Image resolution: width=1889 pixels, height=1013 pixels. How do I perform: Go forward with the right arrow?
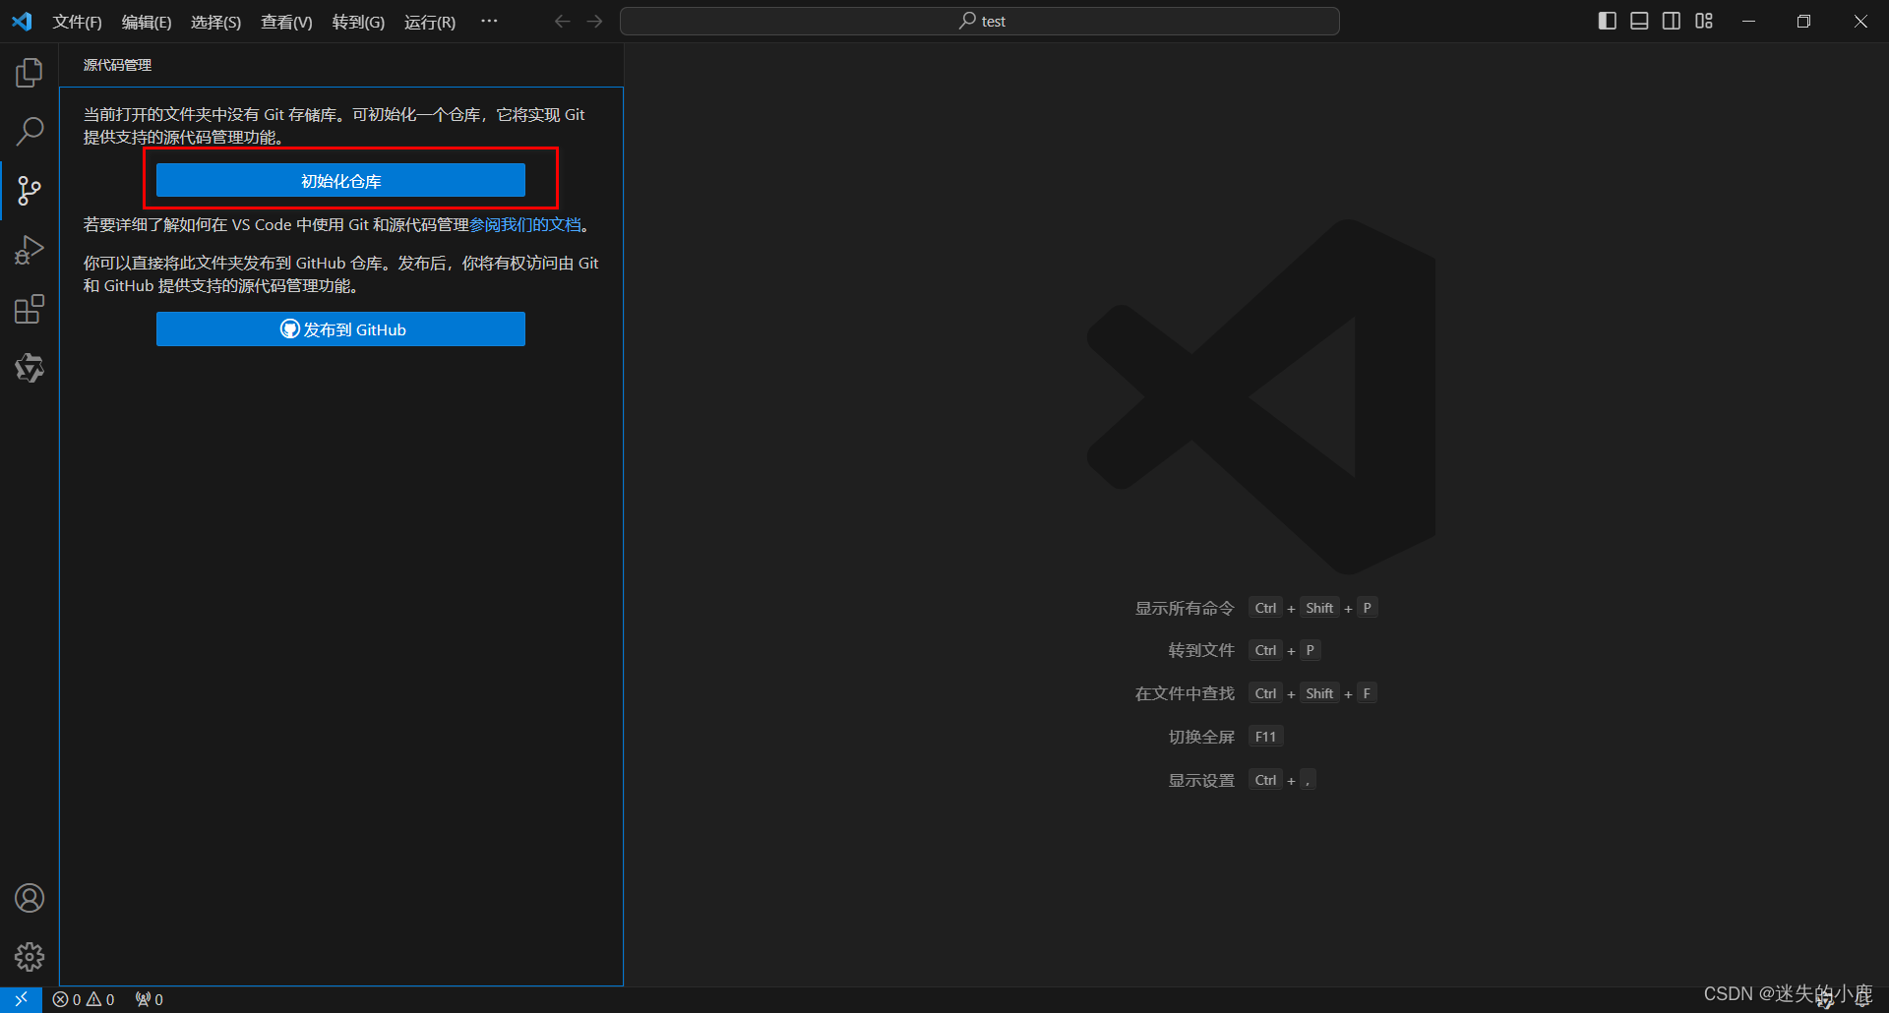point(594,21)
